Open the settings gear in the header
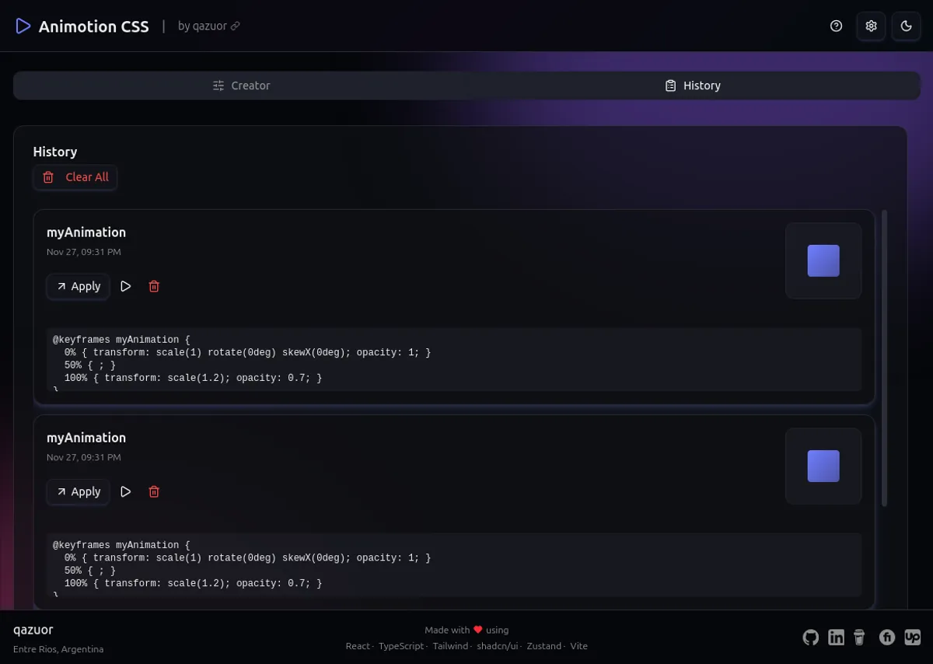This screenshot has width=933, height=664. 871,26
